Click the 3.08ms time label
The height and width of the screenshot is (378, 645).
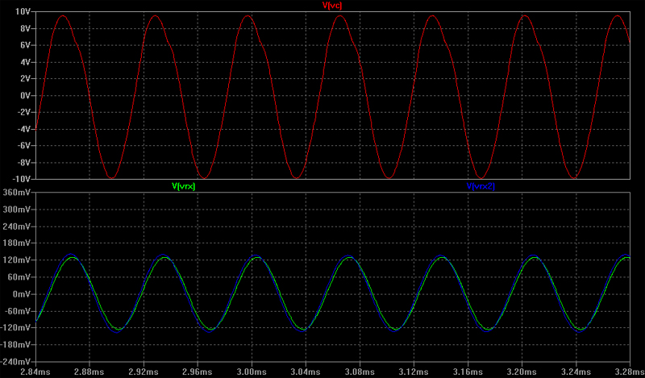pyautogui.click(x=360, y=372)
